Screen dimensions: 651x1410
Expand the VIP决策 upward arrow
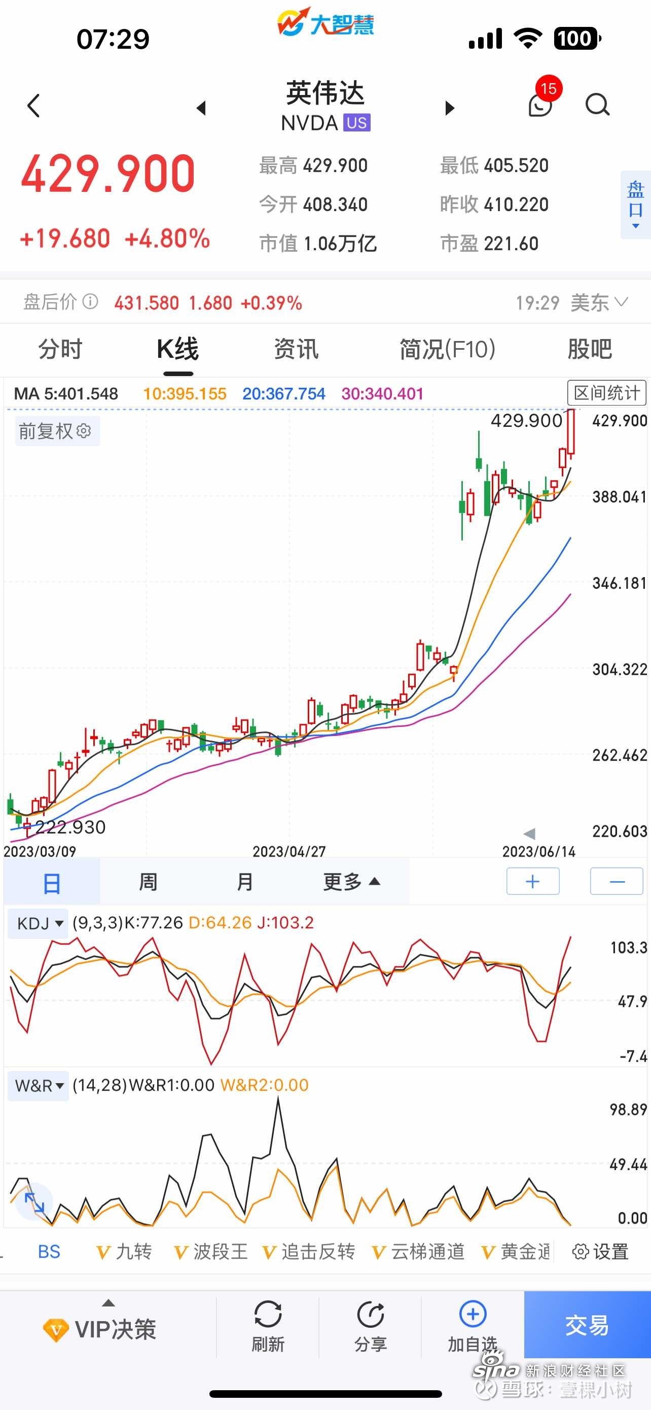click(x=109, y=1303)
